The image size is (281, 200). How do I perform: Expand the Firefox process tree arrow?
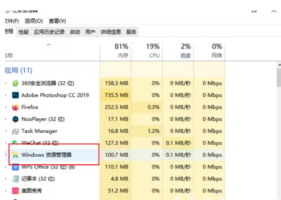tap(6, 107)
